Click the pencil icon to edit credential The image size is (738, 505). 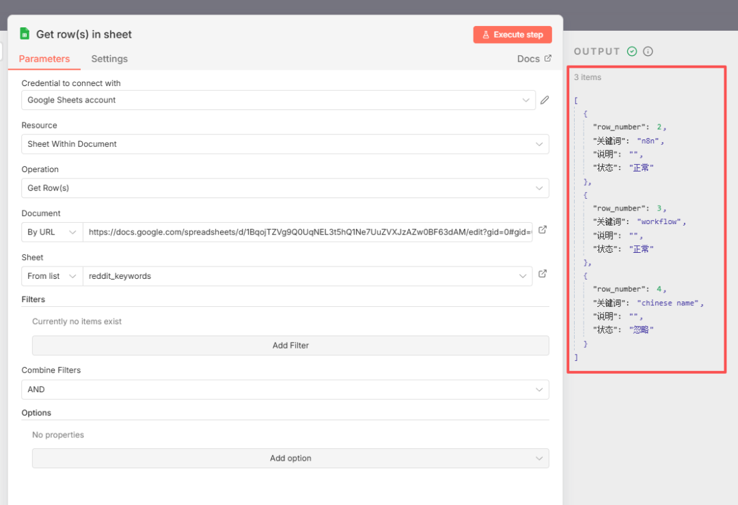[545, 100]
